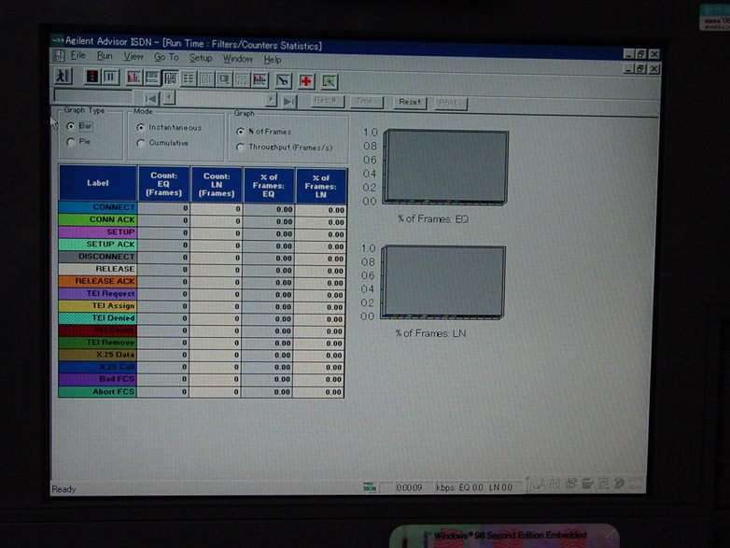Click the two-column list view icon
Image resolution: width=730 pixels, height=548 pixels.
(x=188, y=78)
